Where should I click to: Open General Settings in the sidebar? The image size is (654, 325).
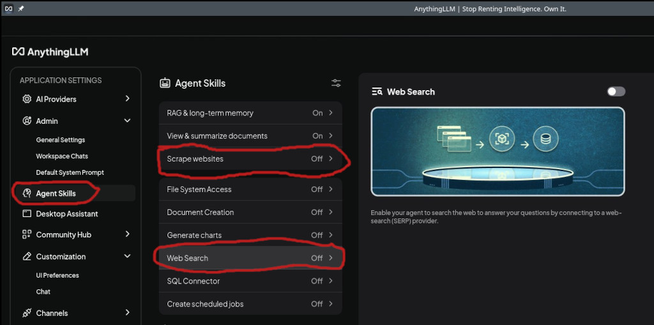click(x=61, y=140)
